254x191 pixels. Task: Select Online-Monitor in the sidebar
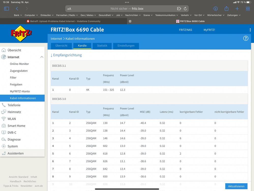tap(19, 64)
